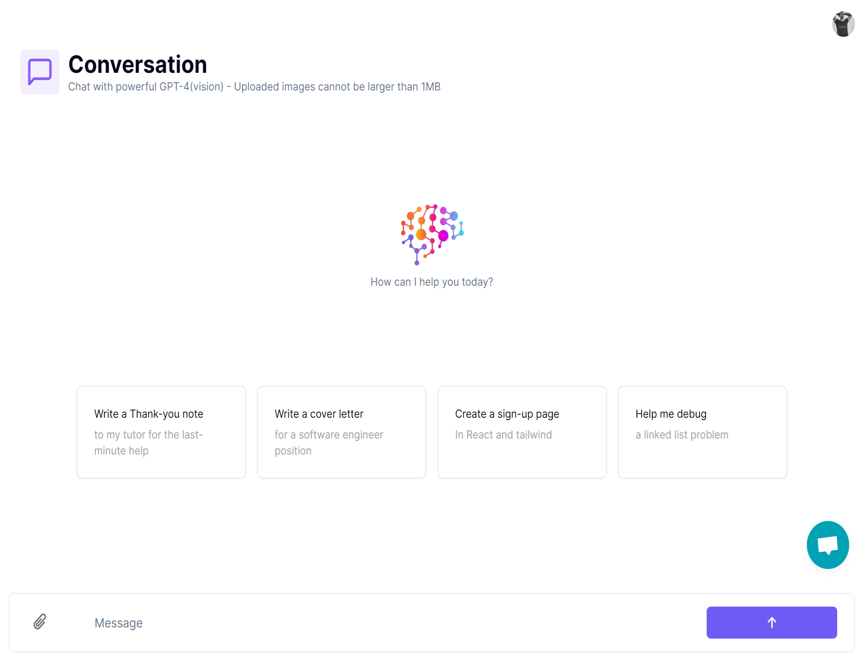The width and height of the screenshot is (864, 663).
Task: Click "How can I help you today?" text
Action: pos(432,282)
